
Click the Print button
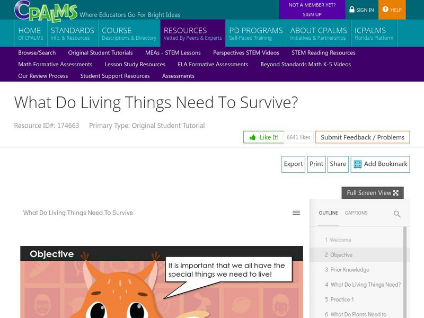(x=316, y=164)
